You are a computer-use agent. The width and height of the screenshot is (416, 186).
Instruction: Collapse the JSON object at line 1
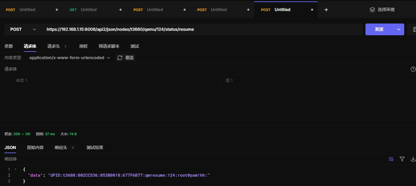tap(16, 169)
